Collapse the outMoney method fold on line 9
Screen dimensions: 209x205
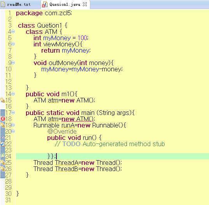click(13, 63)
